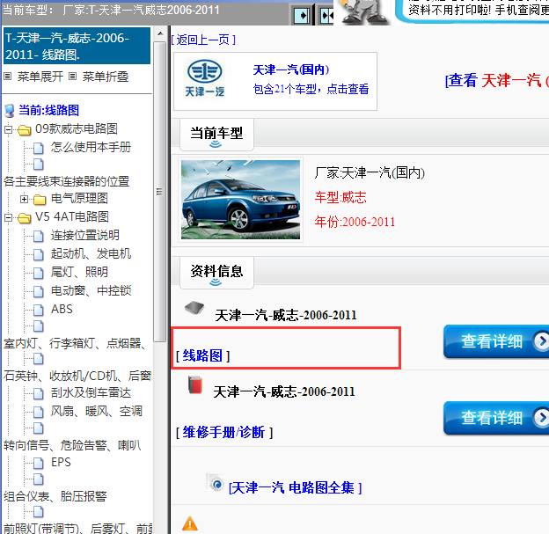This screenshot has height=534, width=549.
Task: Open 室内灯、行李箱灯、点烟器 tree item
Action: coord(75,343)
